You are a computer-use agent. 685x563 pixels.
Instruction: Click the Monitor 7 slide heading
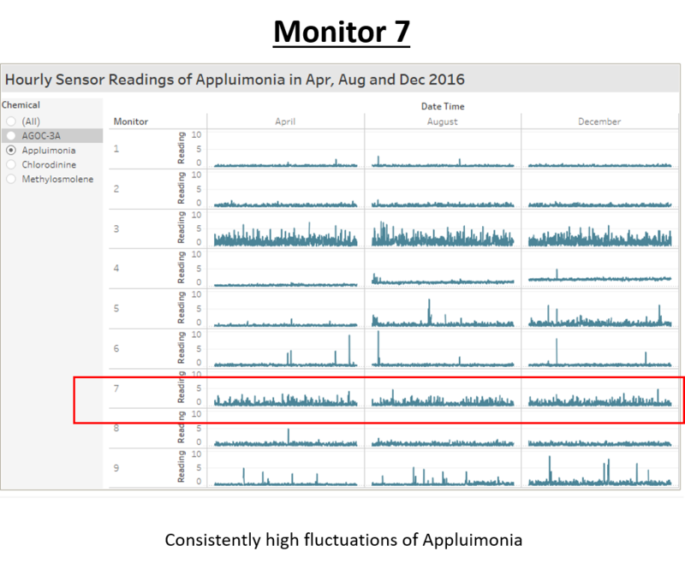click(x=341, y=32)
